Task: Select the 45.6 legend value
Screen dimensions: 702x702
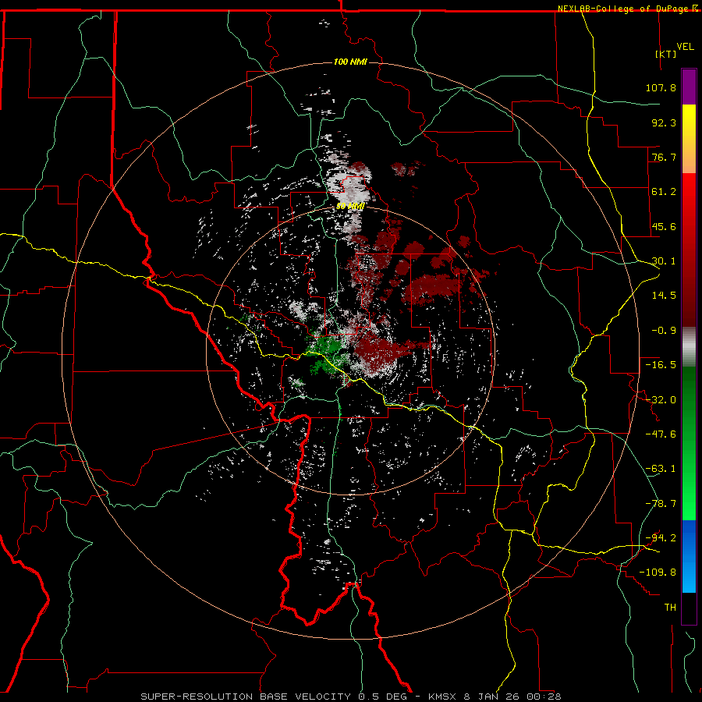Action: tap(664, 226)
